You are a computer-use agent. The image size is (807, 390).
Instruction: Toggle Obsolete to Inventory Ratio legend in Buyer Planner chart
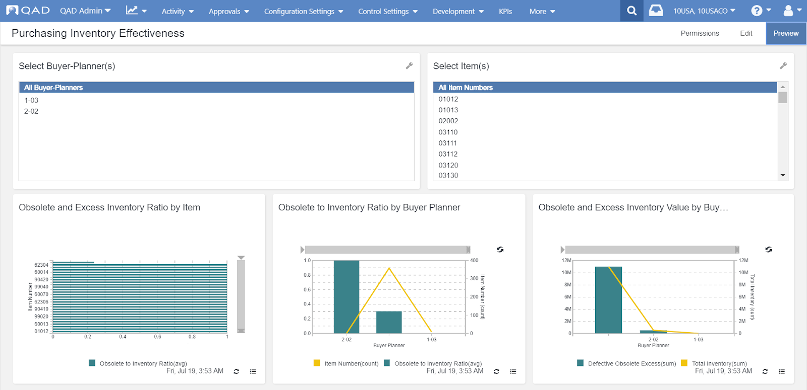click(433, 363)
